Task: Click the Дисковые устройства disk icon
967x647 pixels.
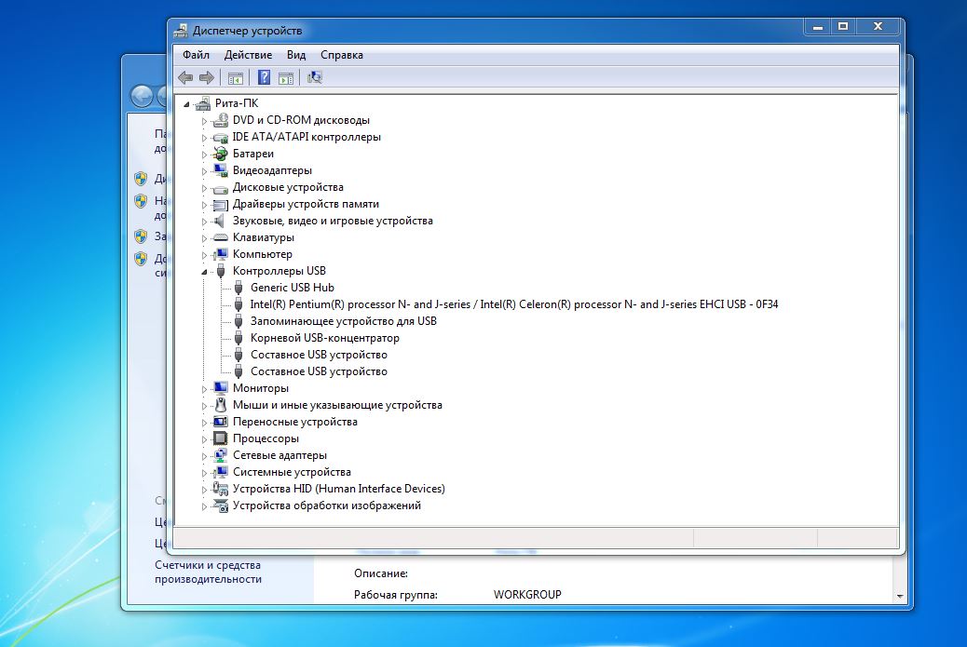Action: click(x=220, y=188)
